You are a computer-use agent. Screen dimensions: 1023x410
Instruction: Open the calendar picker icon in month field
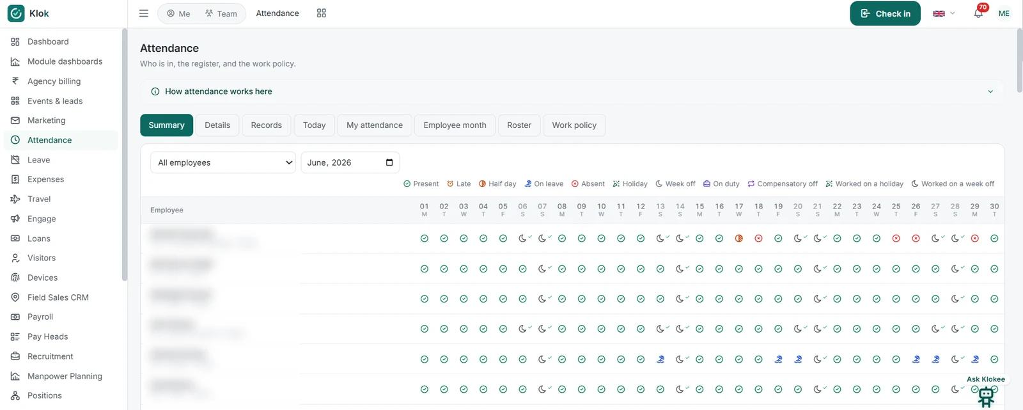pos(389,162)
